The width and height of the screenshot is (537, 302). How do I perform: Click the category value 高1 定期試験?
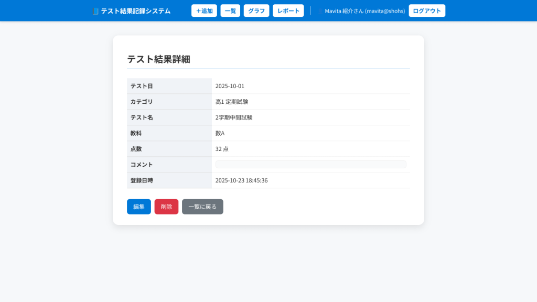click(x=232, y=102)
